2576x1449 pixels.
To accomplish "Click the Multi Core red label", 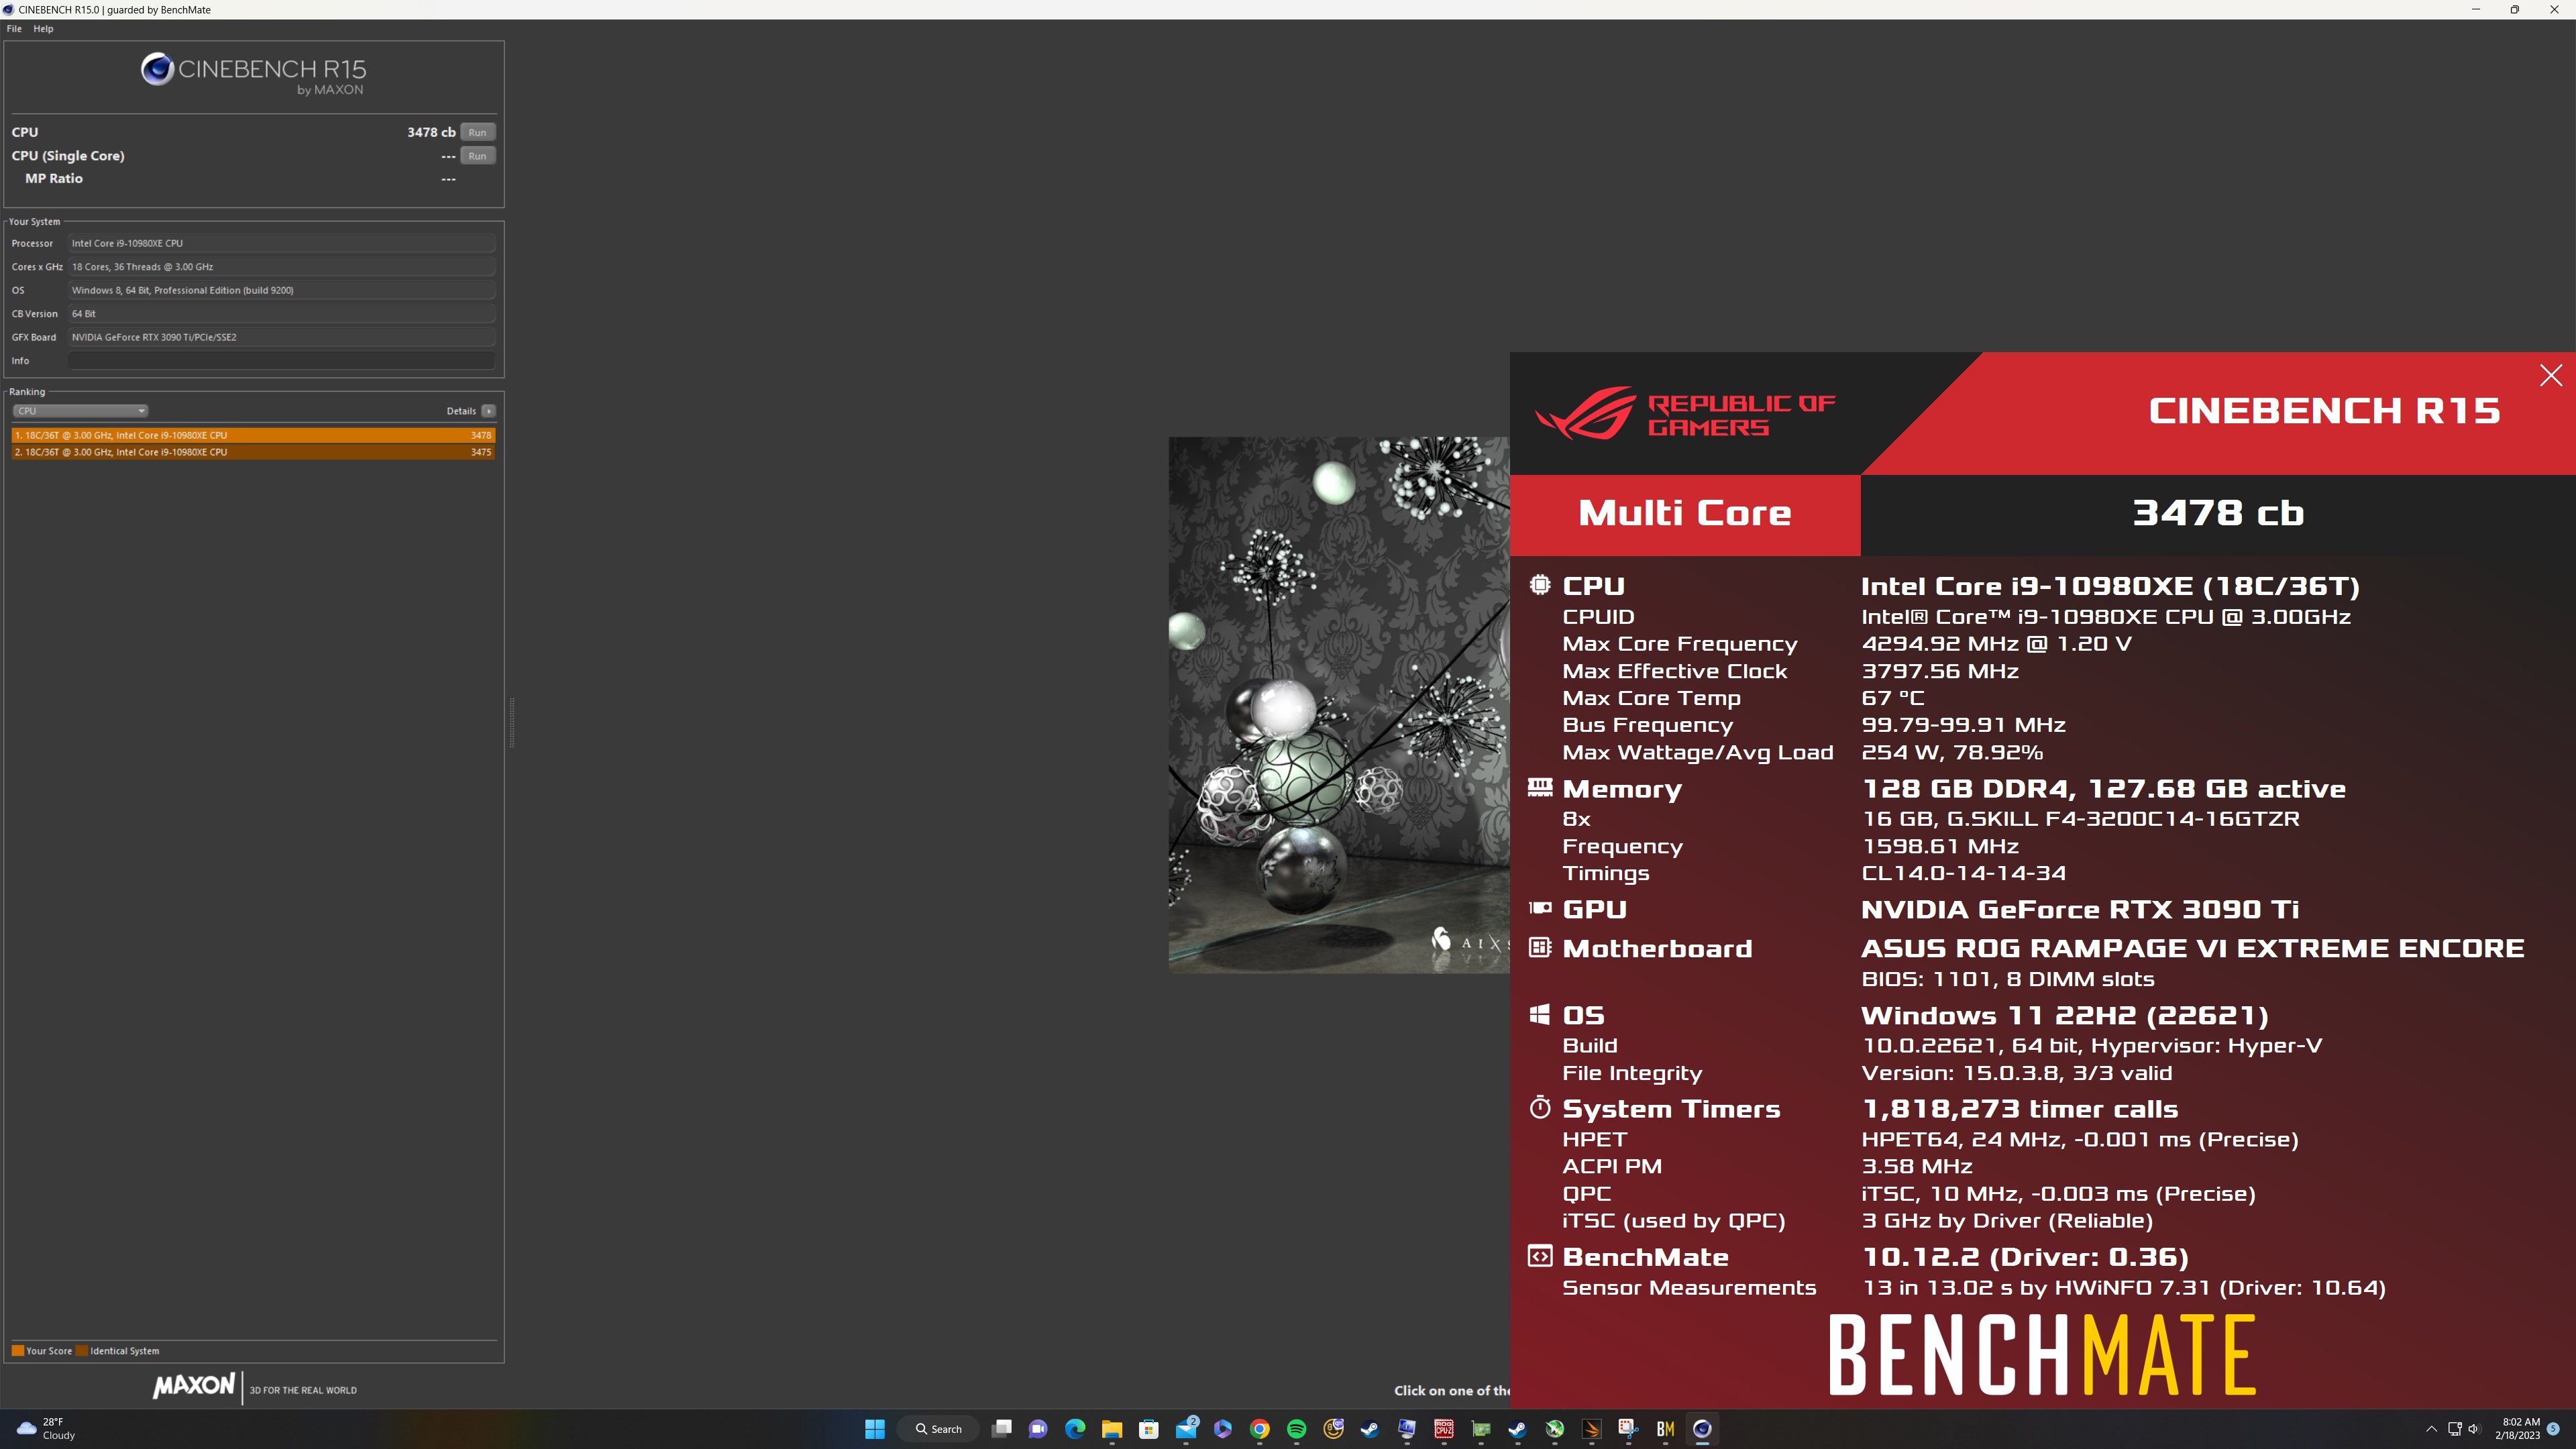I will (x=1685, y=514).
